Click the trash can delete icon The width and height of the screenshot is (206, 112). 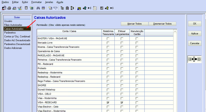26,8
